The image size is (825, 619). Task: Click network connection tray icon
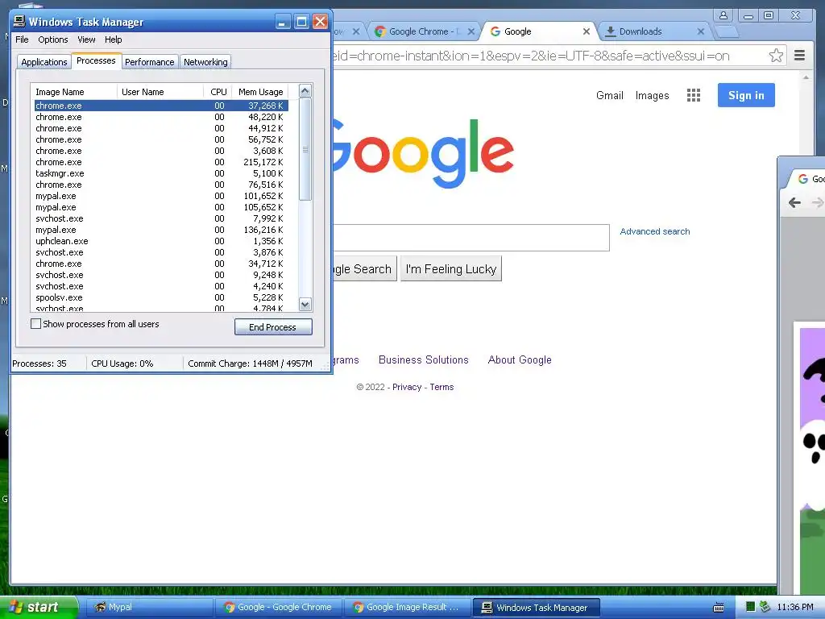pyautogui.click(x=765, y=607)
